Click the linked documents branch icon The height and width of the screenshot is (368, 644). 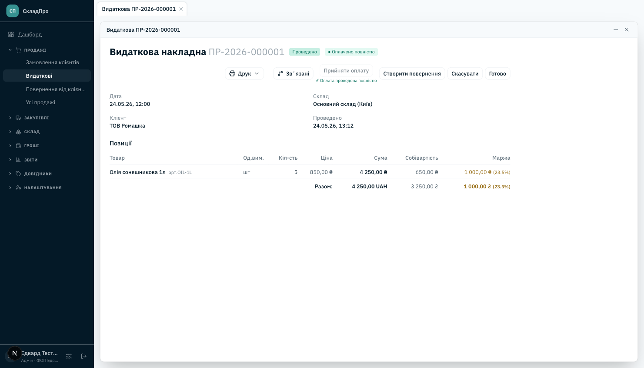280,73
